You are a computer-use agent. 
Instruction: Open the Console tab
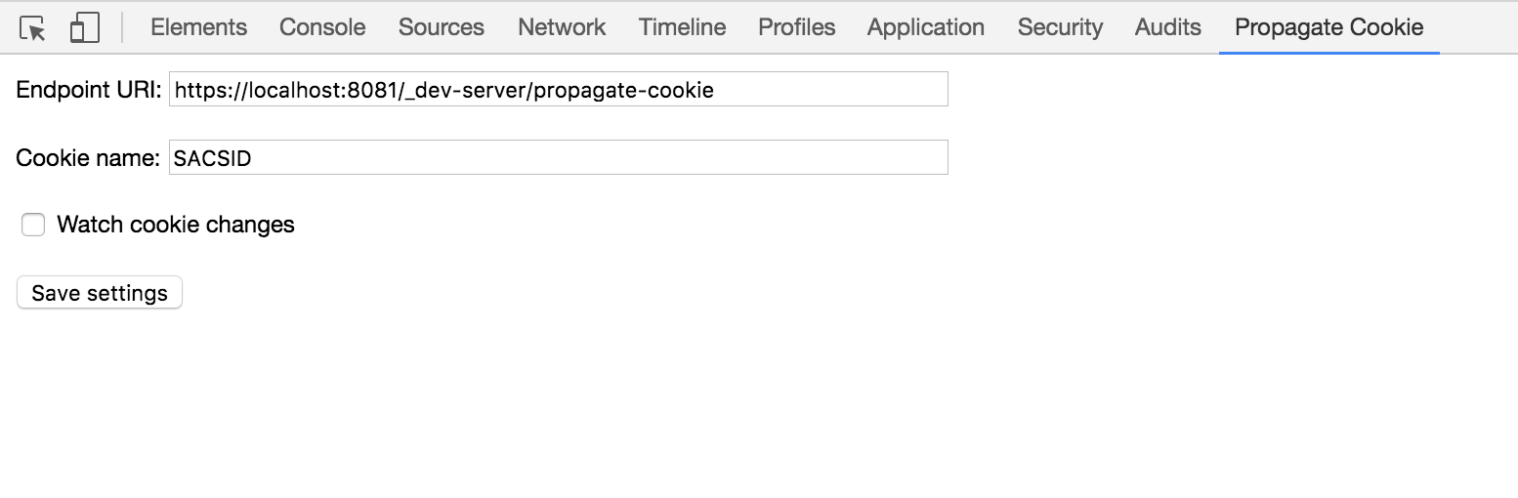(322, 27)
